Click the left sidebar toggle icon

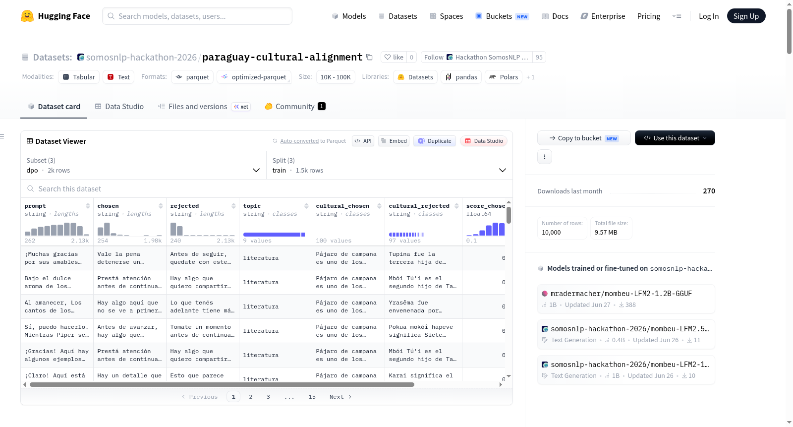2,136
